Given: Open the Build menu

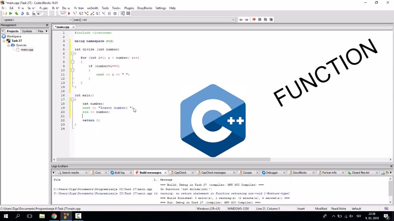Looking at the screenshot, I should pyautogui.click(x=55, y=8).
